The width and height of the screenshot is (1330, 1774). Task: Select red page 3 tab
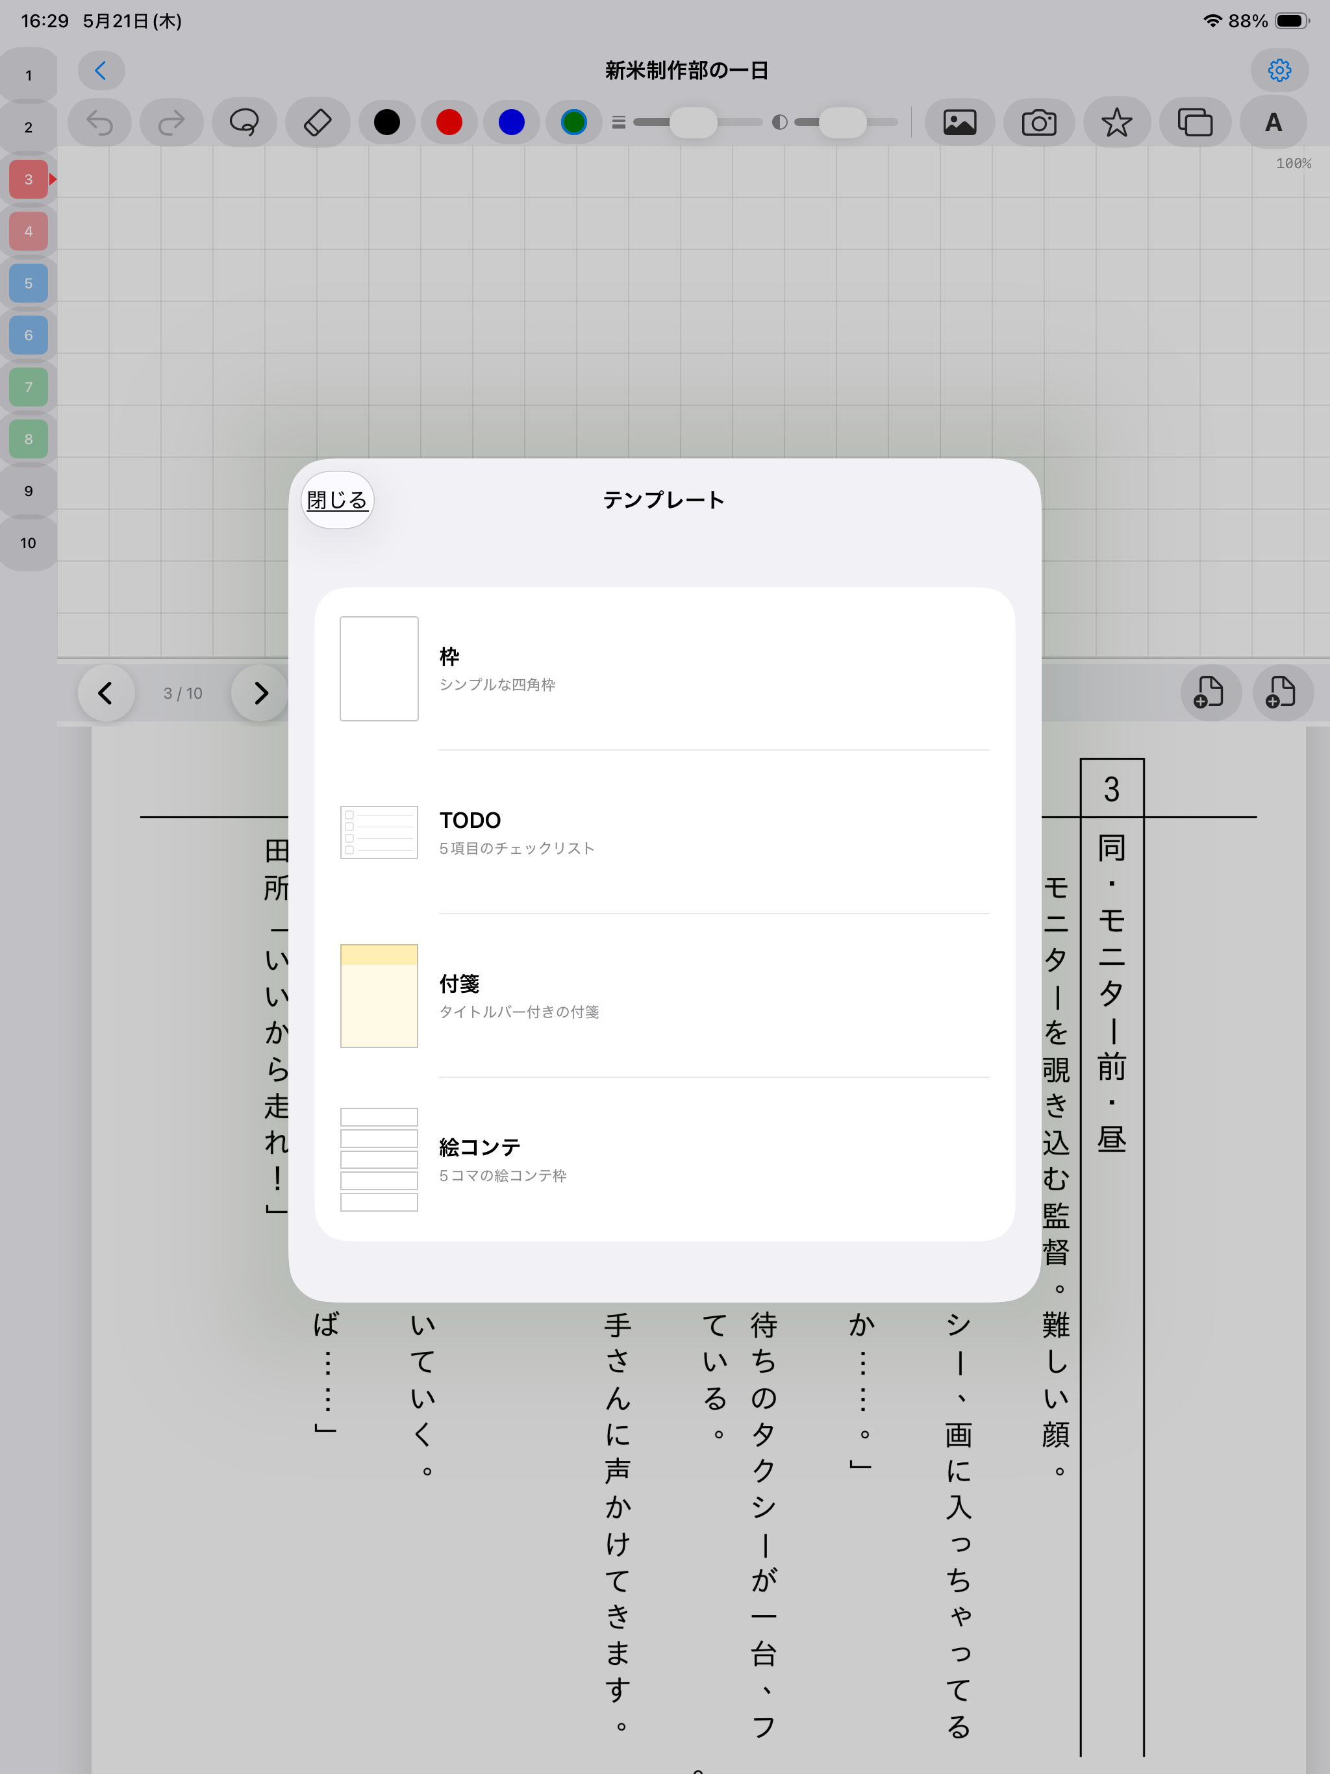coord(29,180)
